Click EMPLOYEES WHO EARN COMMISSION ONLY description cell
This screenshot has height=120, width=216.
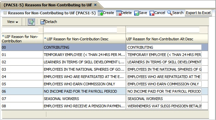(84, 84)
